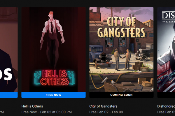Open the Hell is Others title link
The image size is (175, 116).
click(32, 106)
